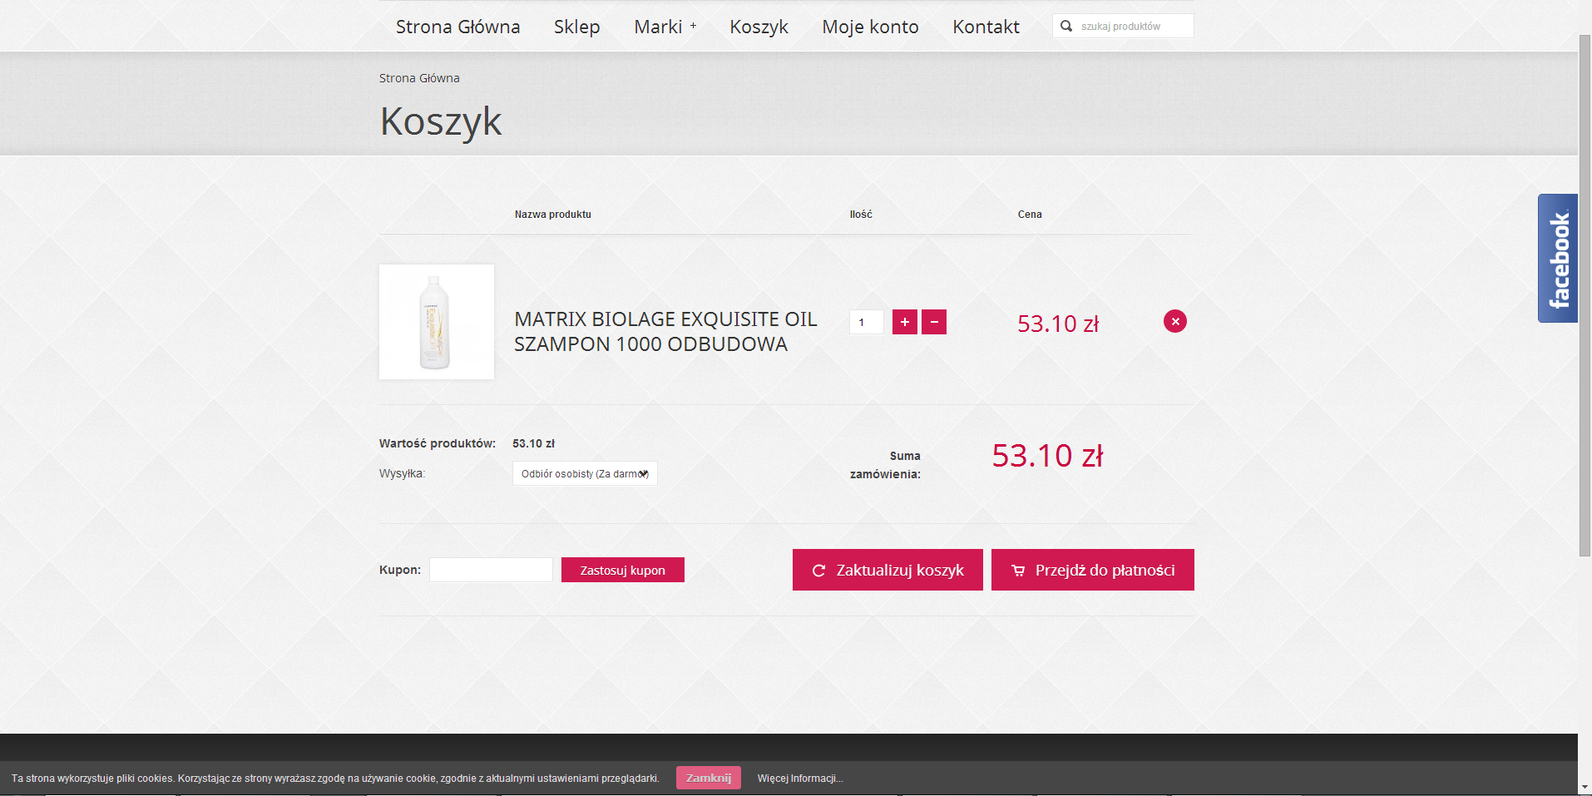This screenshot has width=1592, height=796.
Task: Go to Strona Główna menu item
Action: pyautogui.click(x=458, y=27)
